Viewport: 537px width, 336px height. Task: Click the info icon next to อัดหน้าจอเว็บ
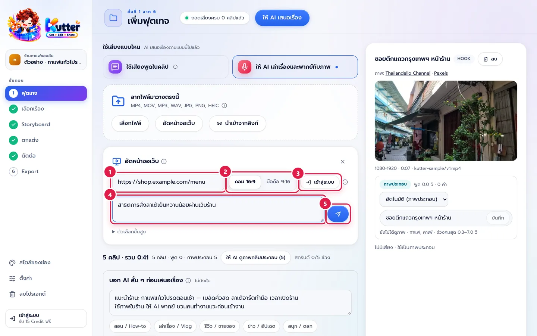pos(164,161)
